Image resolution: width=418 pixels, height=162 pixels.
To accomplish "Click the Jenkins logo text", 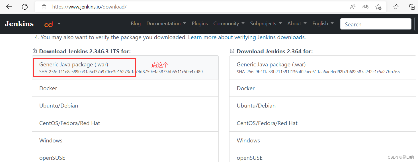I will point(19,24).
